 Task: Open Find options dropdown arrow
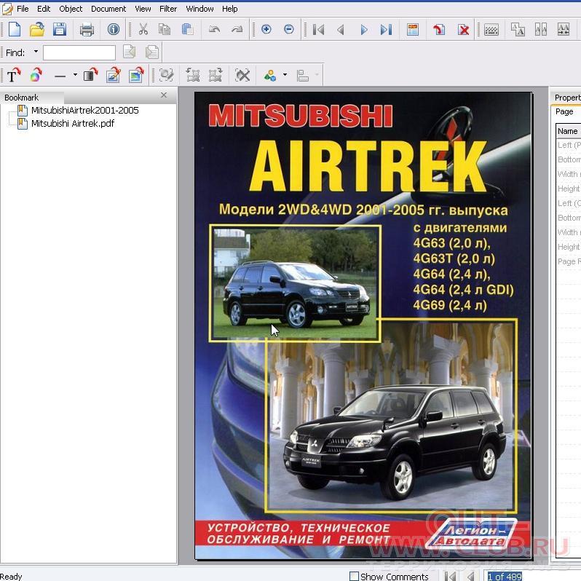(x=36, y=52)
